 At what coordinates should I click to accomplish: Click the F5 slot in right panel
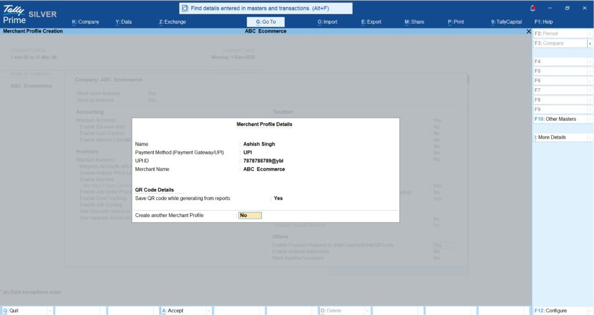pos(561,71)
